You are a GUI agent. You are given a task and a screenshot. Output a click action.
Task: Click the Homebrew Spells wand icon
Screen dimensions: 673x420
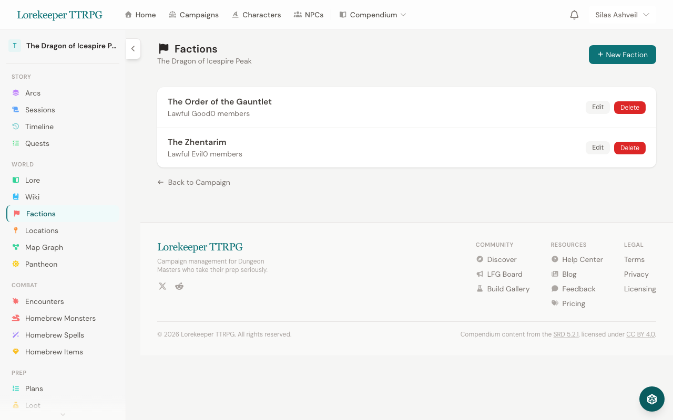pos(16,335)
